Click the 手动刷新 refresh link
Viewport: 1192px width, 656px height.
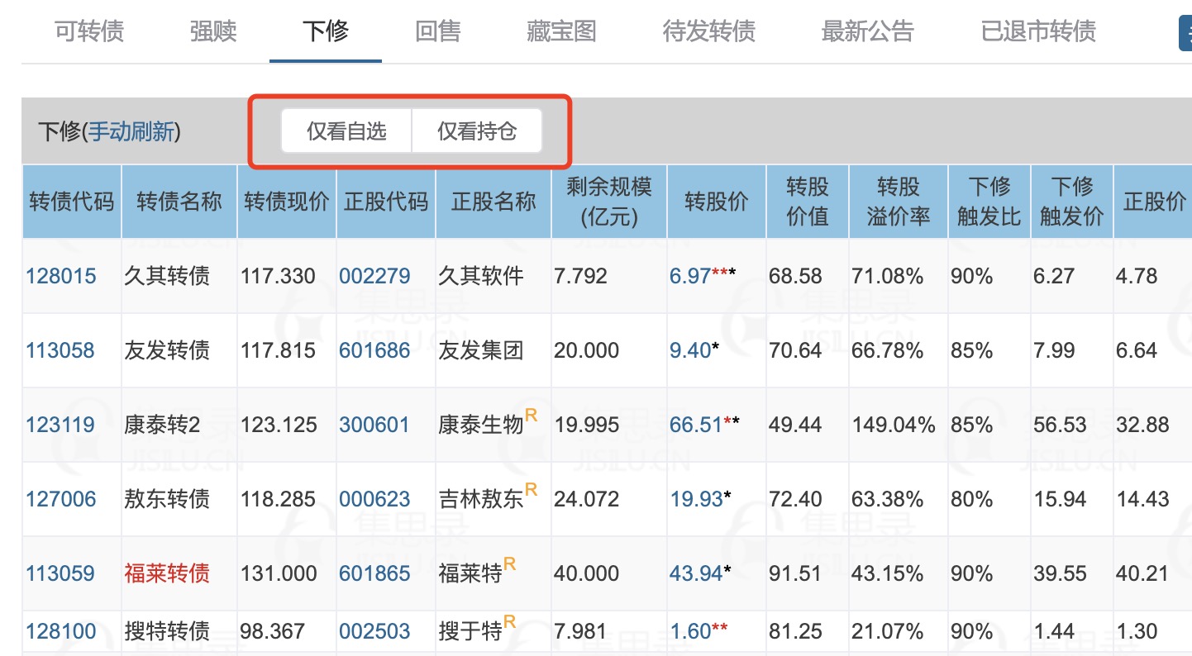131,131
